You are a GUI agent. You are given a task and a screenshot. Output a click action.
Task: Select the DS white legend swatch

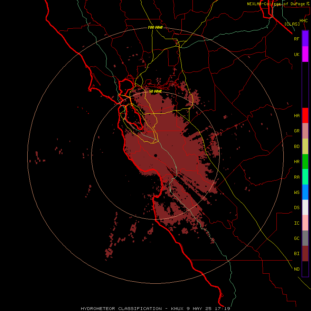point(305,207)
